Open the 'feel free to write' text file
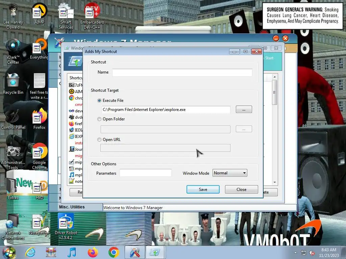The height and width of the screenshot is (259, 346). pyautogui.click(x=39, y=87)
